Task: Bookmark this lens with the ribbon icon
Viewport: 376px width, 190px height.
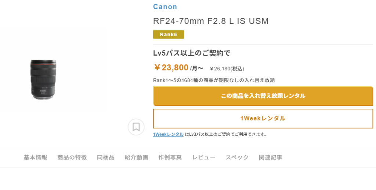Action: tap(136, 127)
